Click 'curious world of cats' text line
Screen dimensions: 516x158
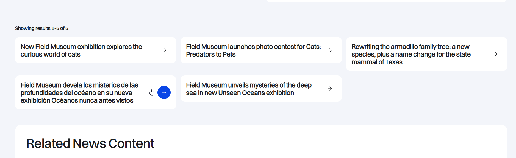click(x=51, y=54)
